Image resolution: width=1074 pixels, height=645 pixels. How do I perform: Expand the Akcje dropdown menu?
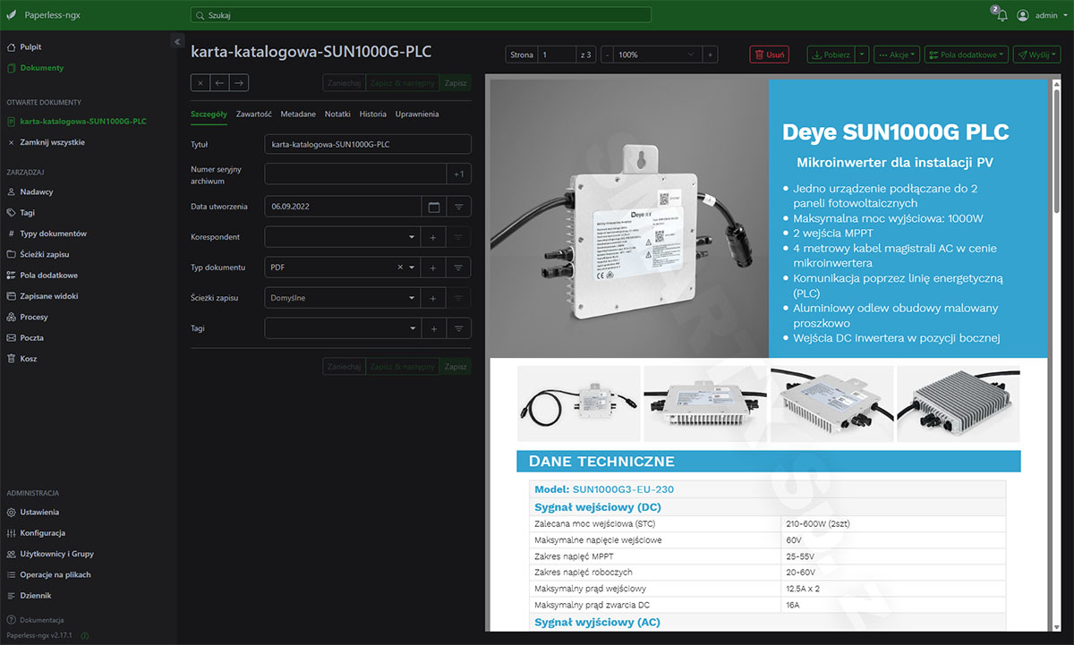tap(895, 55)
